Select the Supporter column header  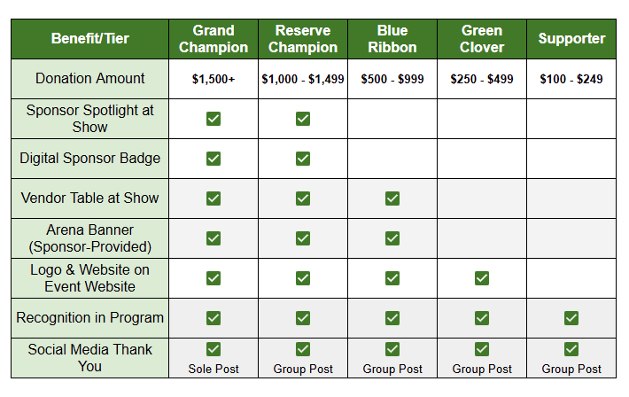click(571, 39)
